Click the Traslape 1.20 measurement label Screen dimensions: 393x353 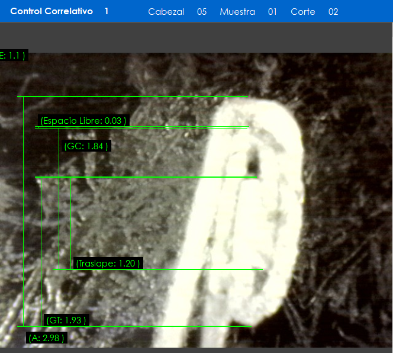pyautogui.click(x=108, y=264)
